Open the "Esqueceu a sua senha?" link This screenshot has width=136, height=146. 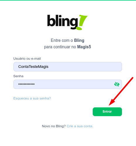coord(32,98)
